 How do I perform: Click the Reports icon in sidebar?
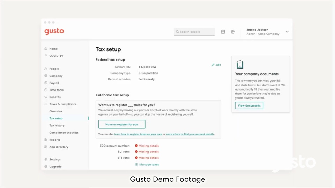coord(46,140)
